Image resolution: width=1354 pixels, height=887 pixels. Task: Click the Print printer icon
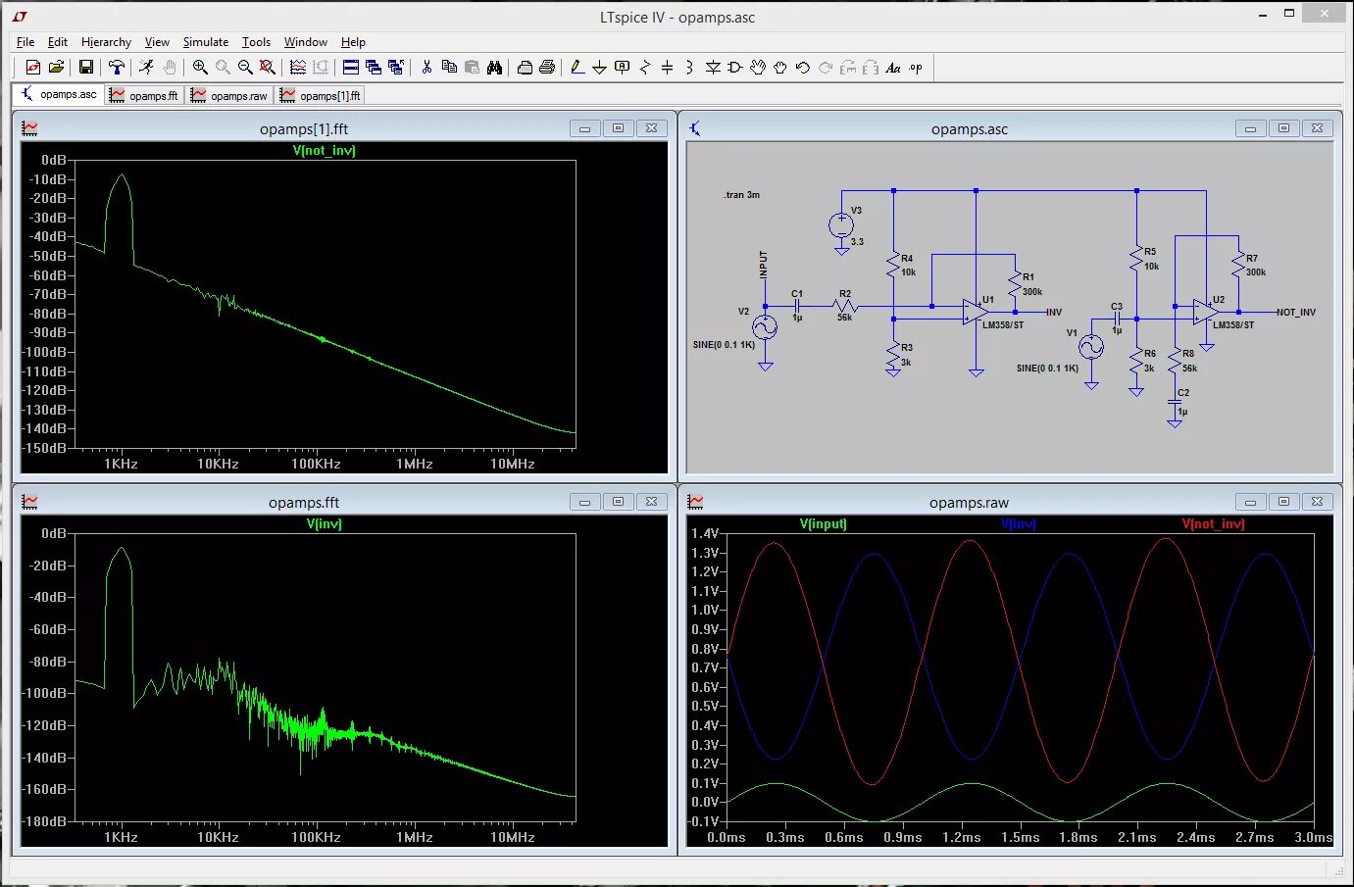[x=547, y=68]
